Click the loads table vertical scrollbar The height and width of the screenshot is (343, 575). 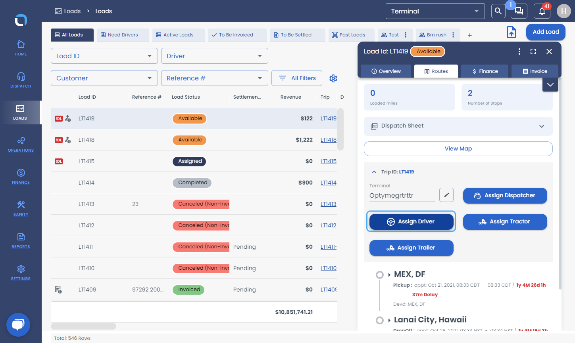[340, 129]
